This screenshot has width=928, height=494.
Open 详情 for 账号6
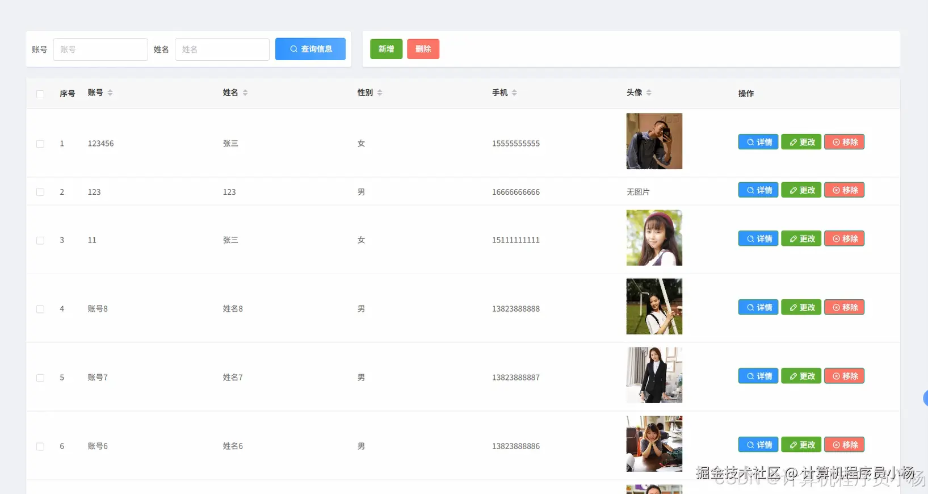pos(758,445)
